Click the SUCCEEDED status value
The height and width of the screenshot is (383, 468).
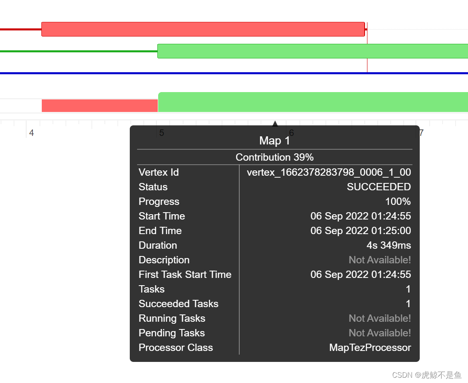tap(379, 187)
